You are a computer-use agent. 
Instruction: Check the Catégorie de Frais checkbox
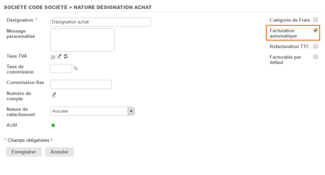316,20
